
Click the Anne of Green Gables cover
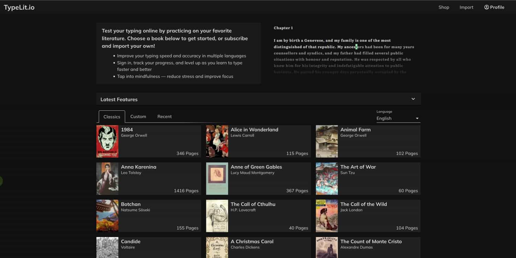tap(217, 179)
